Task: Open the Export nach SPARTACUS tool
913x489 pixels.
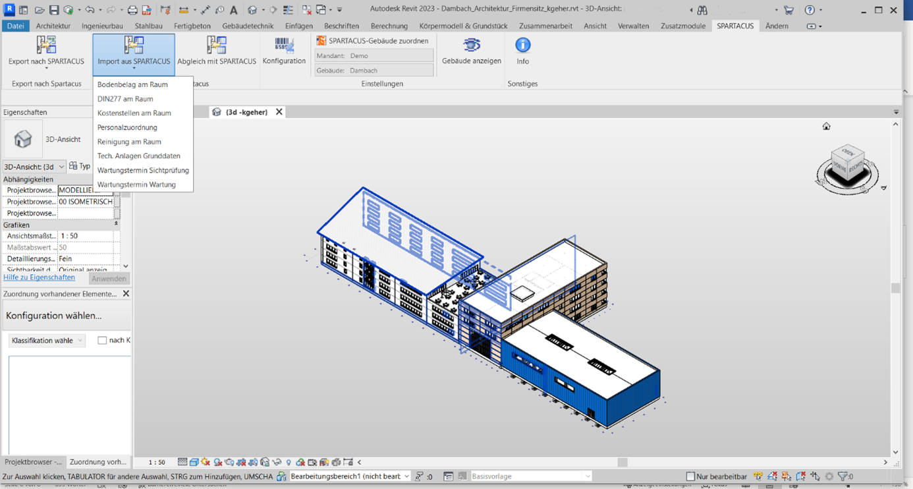Action: [x=46, y=52]
